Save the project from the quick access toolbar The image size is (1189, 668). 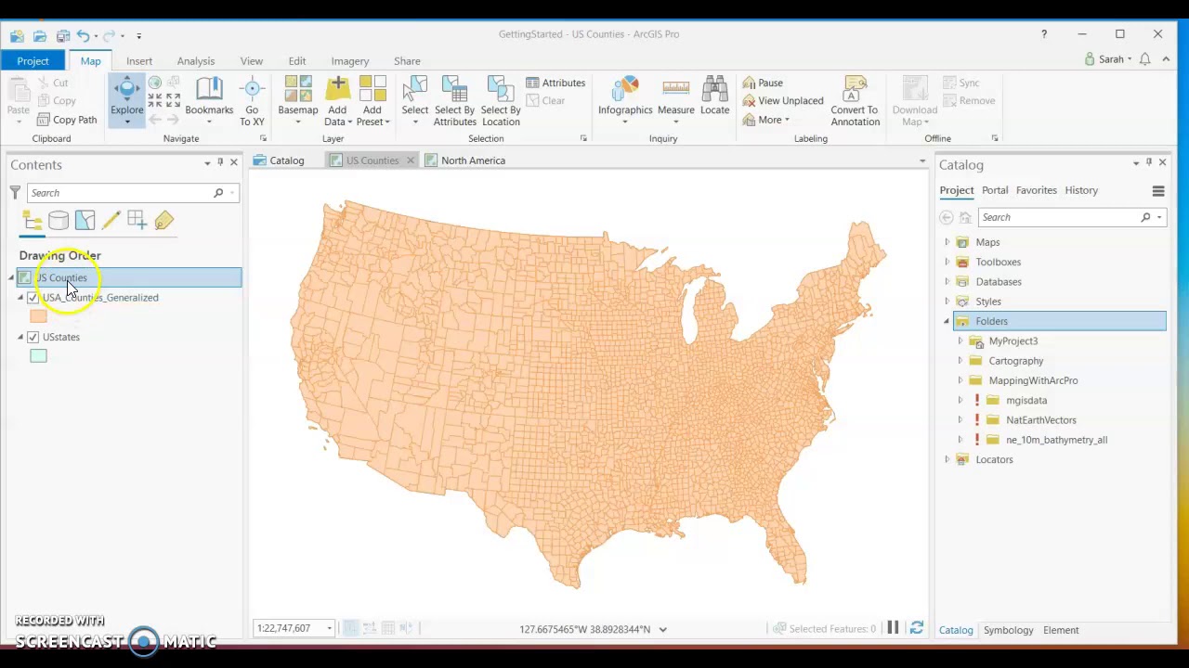pos(63,35)
